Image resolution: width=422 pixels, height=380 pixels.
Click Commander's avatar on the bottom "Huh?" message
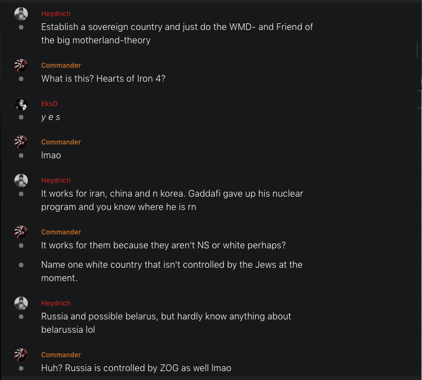pyautogui.click(x=21, y=355)
